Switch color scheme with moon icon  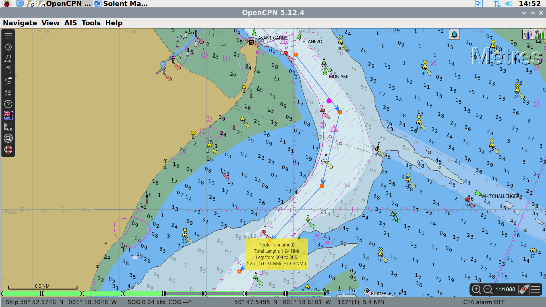8,93
